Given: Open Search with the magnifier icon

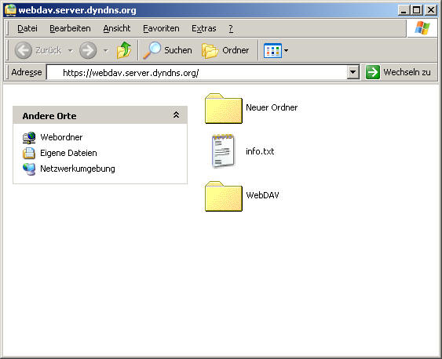Looking at the screenshot, I should (x=152, y=50).
